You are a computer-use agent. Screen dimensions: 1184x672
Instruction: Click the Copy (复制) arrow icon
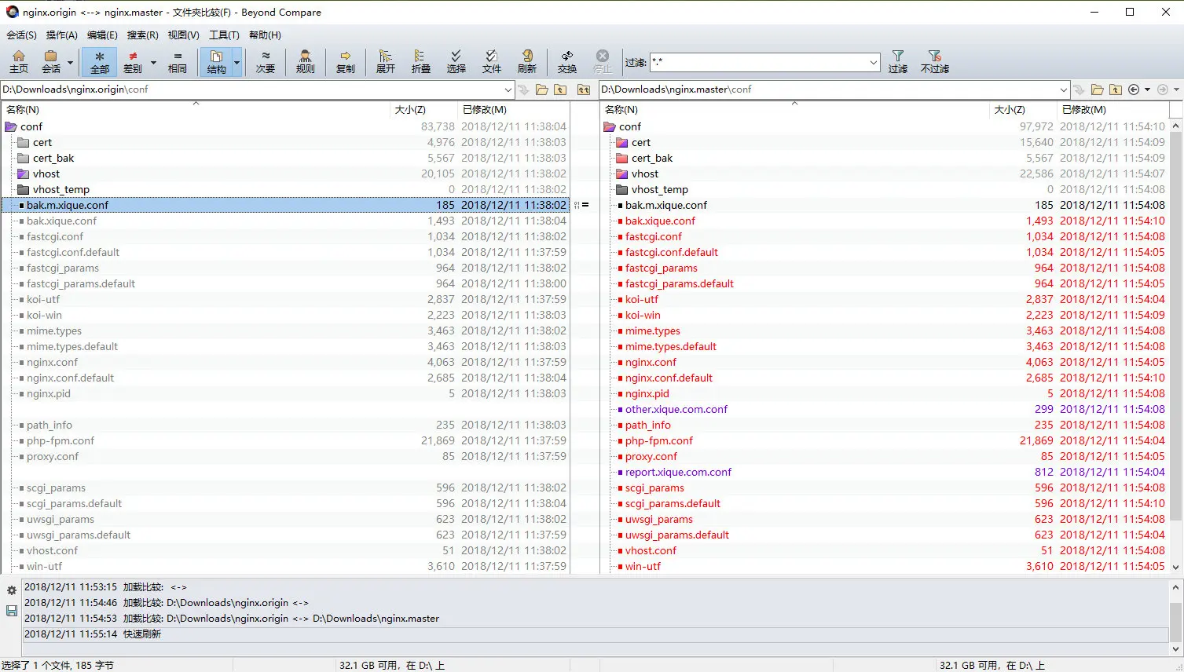click(345, 62)
